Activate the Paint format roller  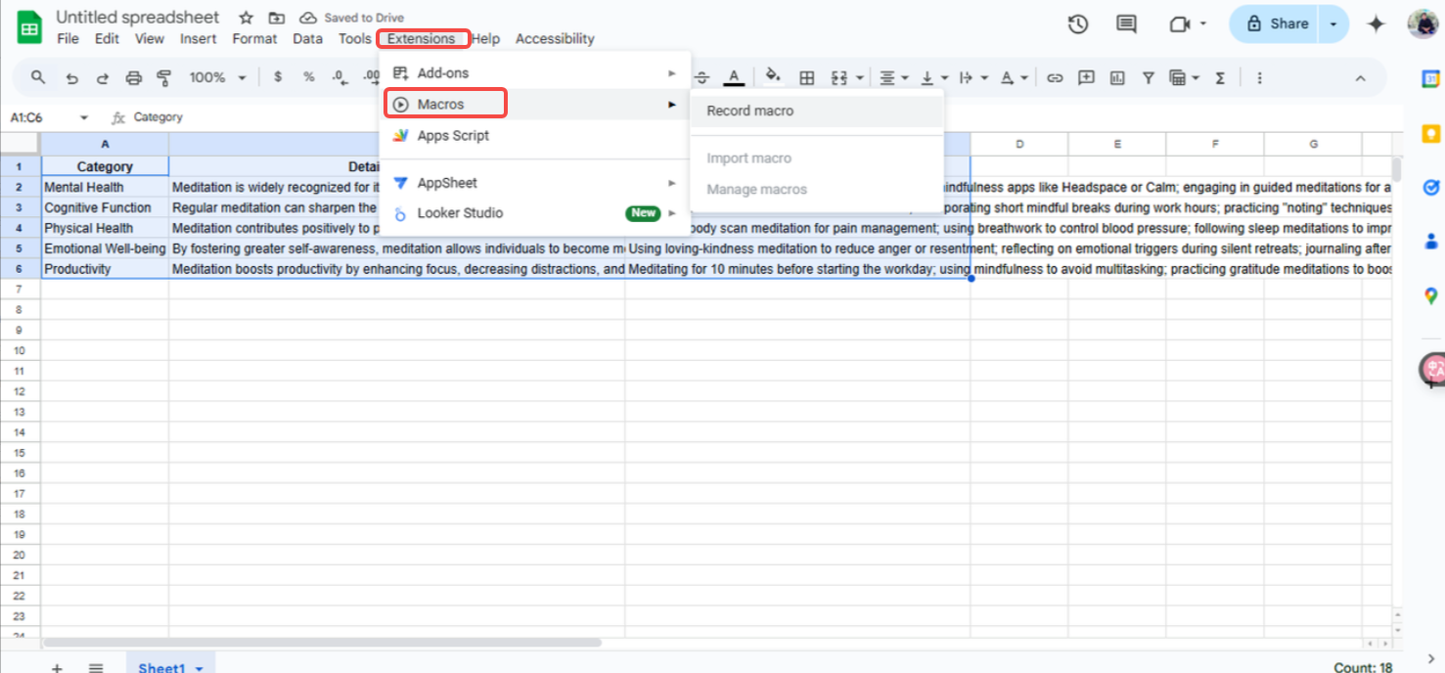click(163, 77)
